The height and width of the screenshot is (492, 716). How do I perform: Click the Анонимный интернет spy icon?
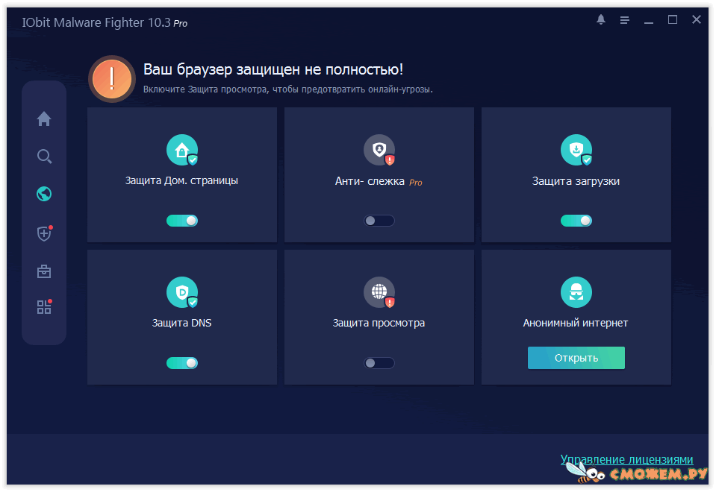tap(576, 292)
